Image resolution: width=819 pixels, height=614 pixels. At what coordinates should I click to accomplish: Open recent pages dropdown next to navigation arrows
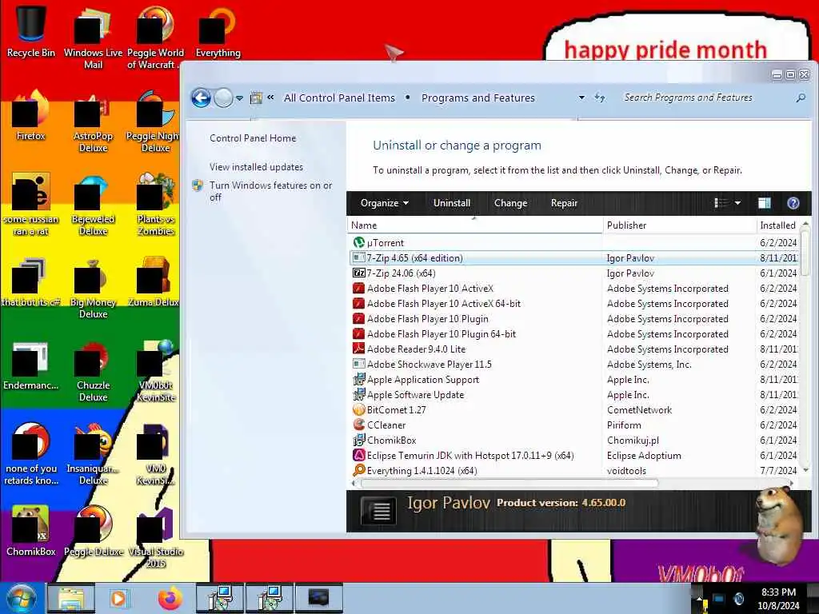(x=239, y=98)
